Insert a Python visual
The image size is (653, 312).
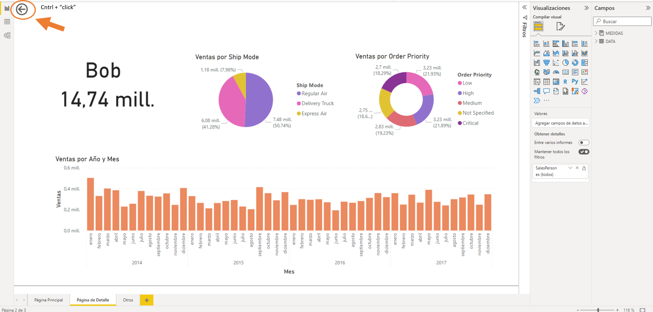pyautogui.click(x=575, y=81)
